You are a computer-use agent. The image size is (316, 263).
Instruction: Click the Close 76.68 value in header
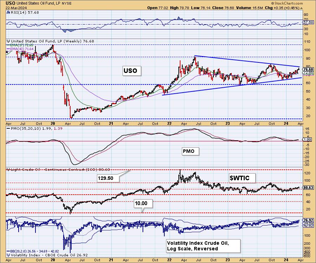223,8
